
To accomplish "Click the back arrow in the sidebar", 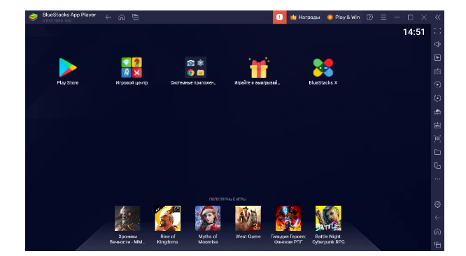I will coord(437,218).
